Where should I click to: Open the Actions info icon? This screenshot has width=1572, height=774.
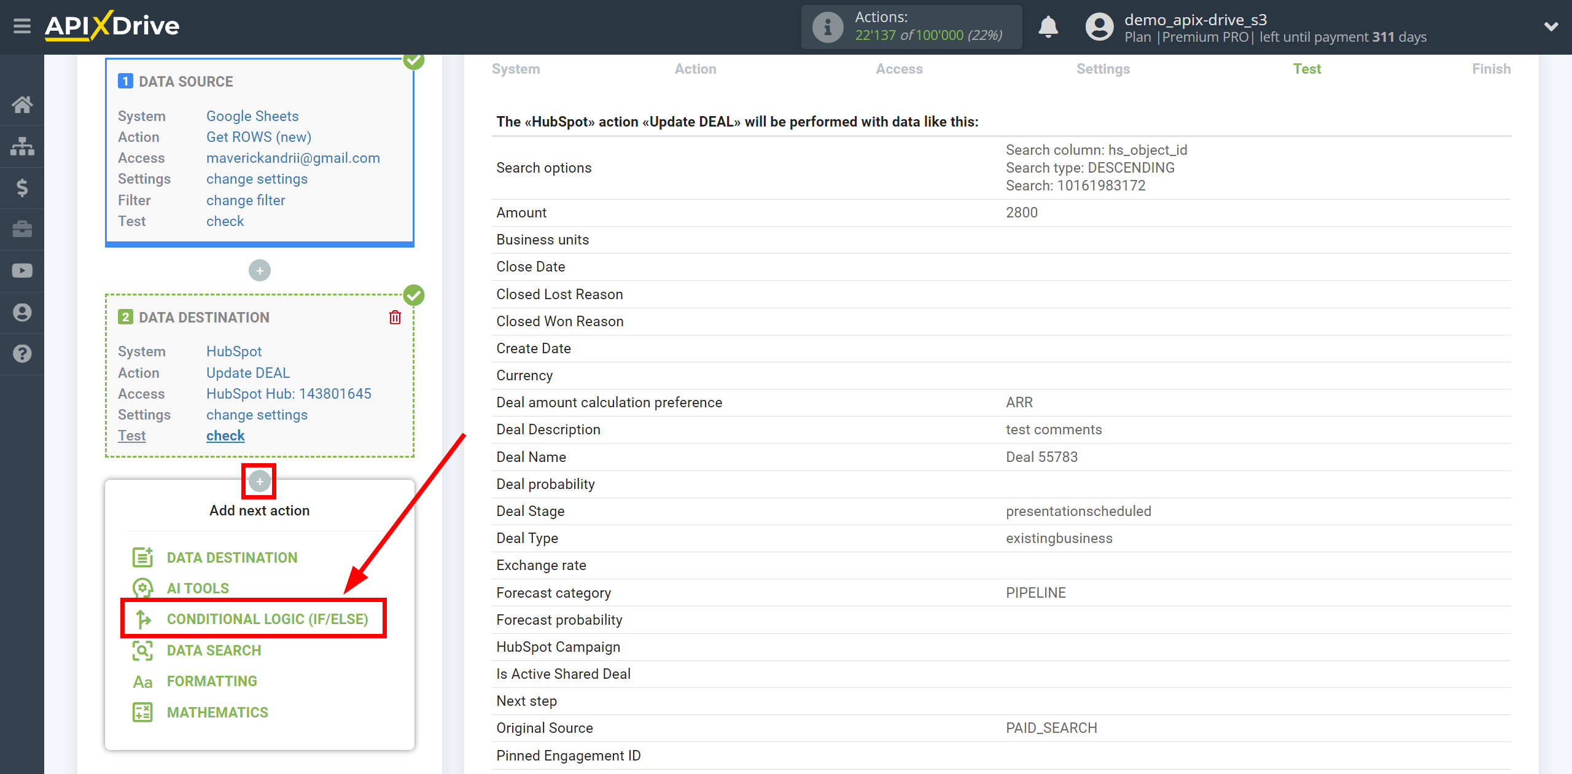(827, 27)
